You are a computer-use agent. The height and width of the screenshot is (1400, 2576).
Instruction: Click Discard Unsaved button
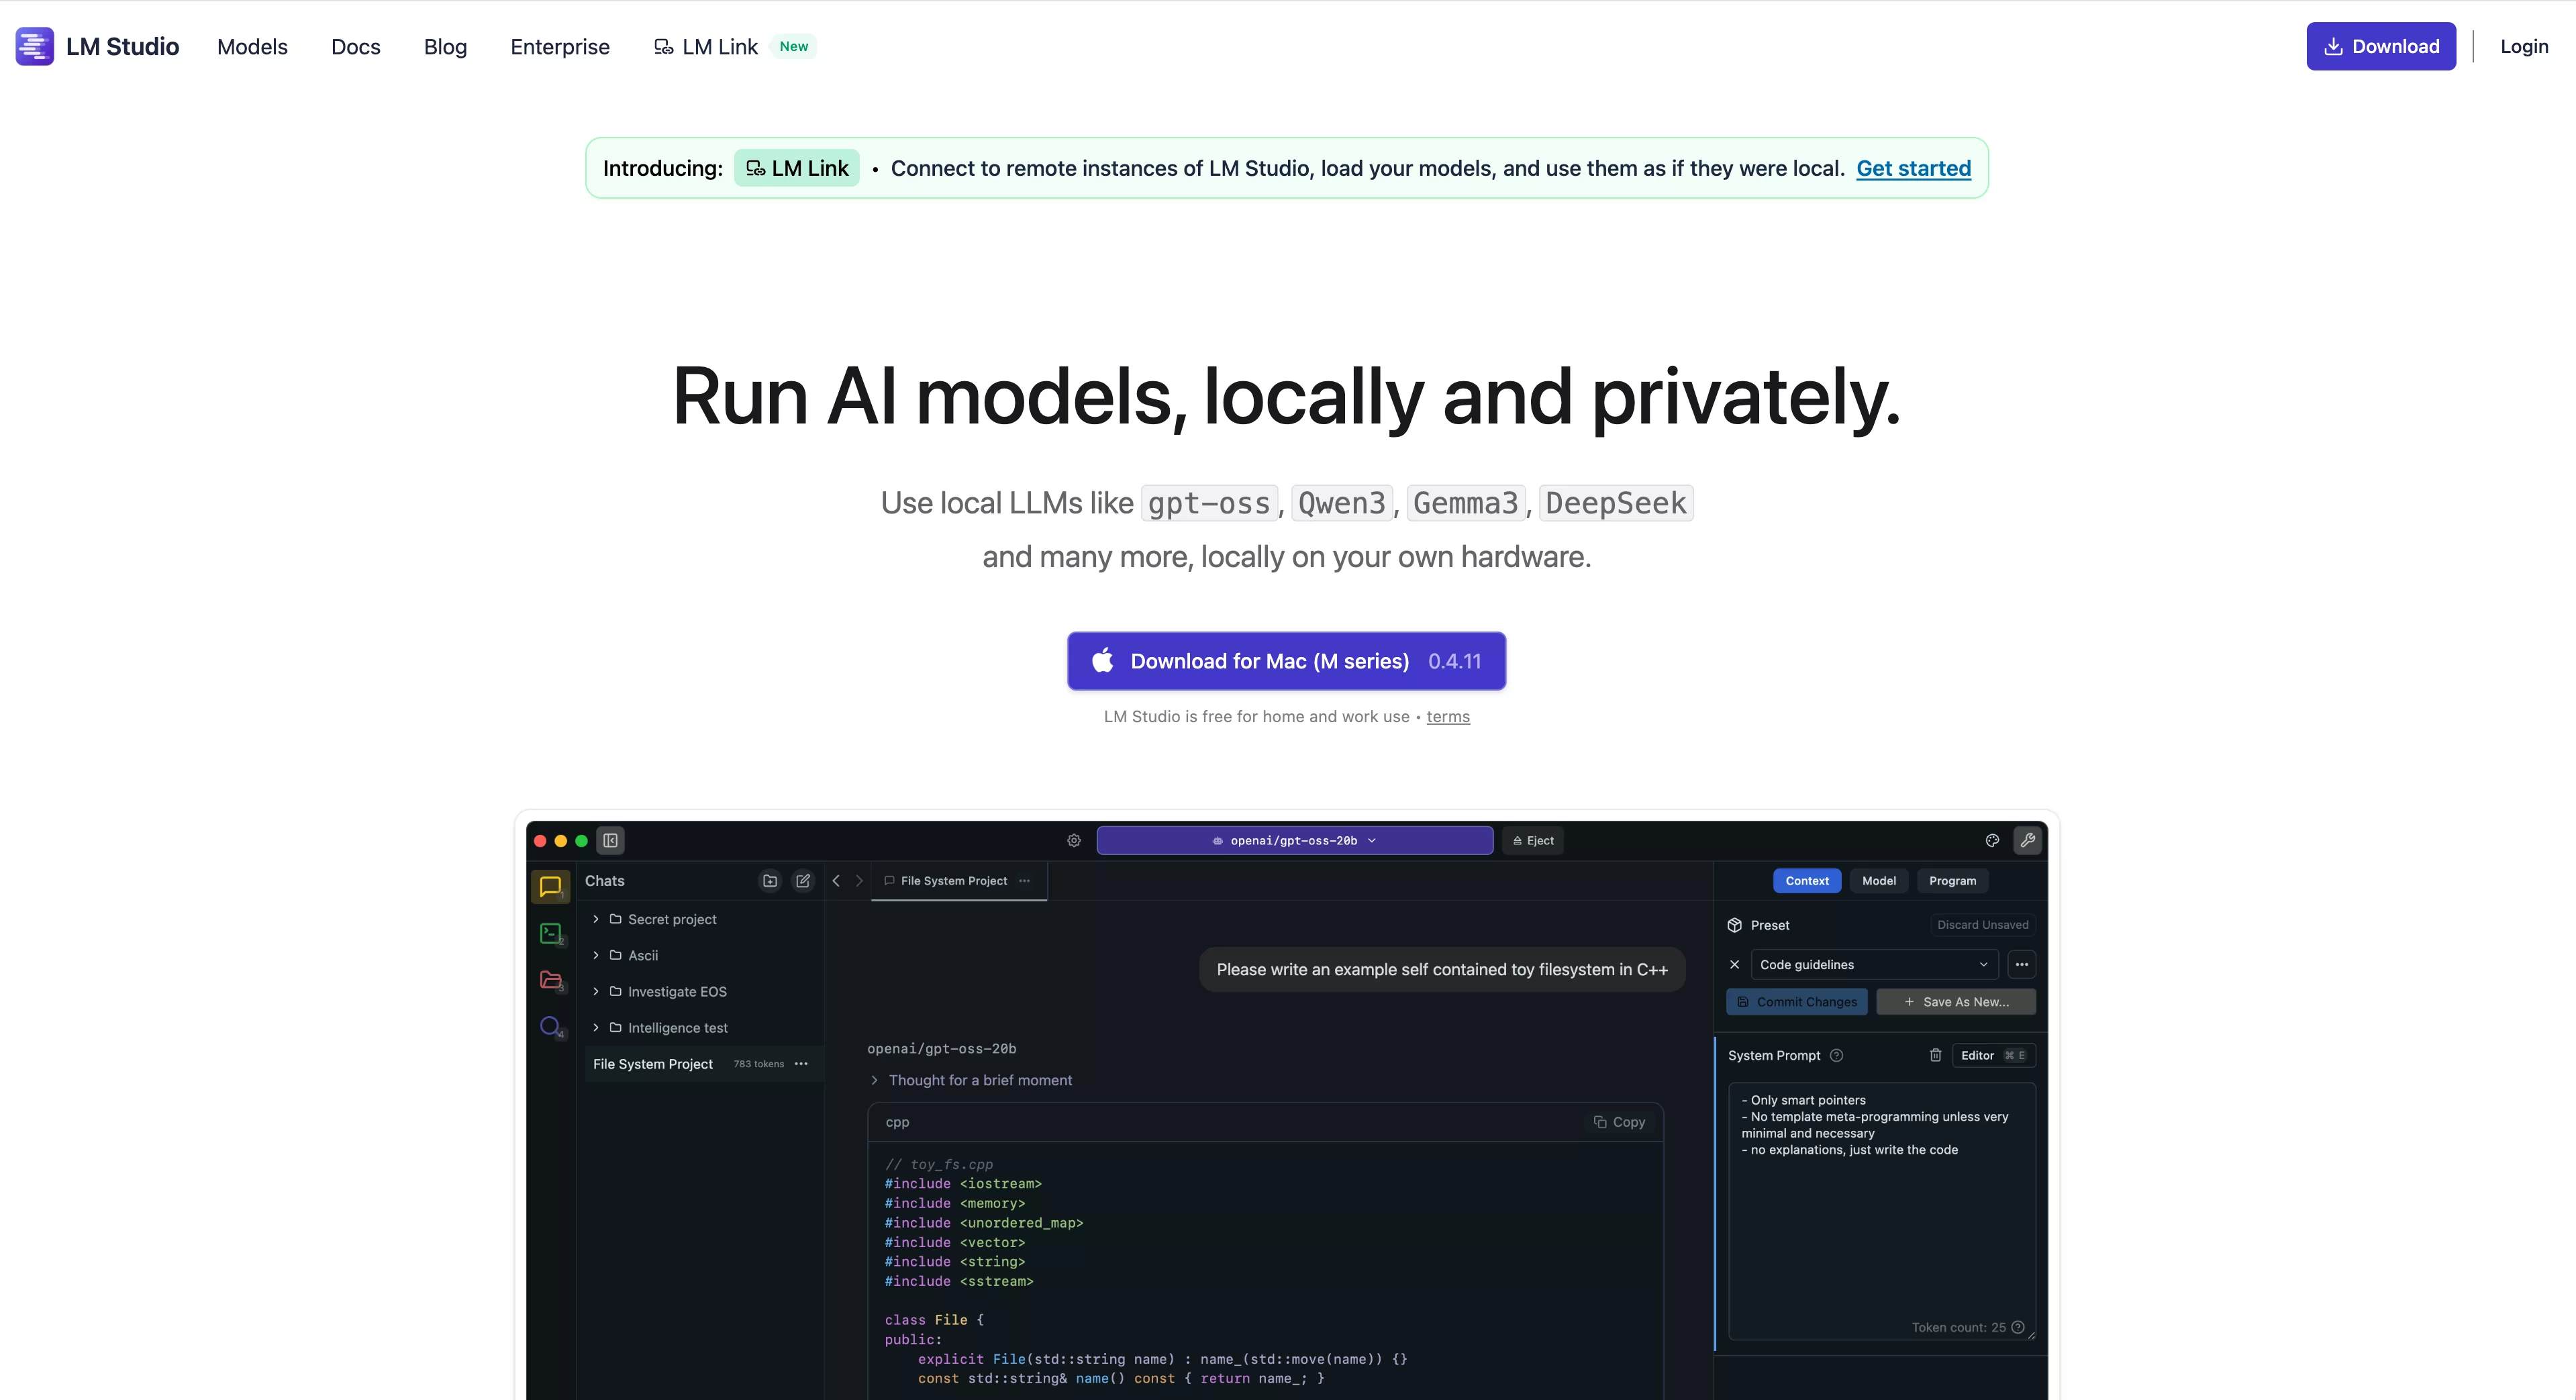(x=1983, y=925)
